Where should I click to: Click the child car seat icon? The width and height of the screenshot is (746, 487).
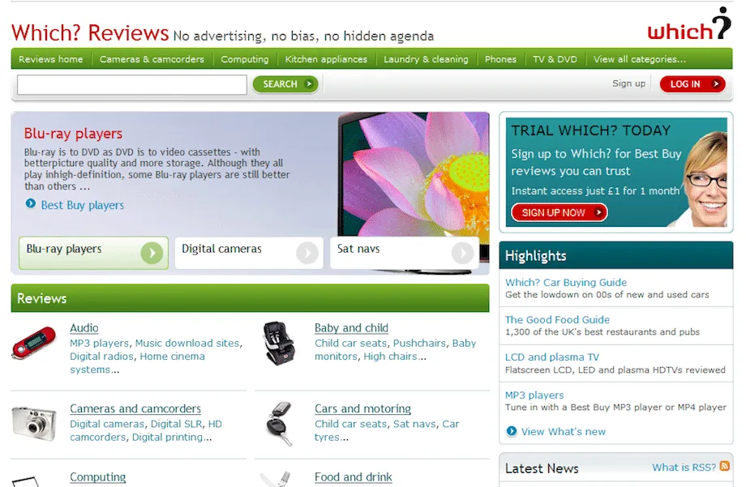click(279, 343)
